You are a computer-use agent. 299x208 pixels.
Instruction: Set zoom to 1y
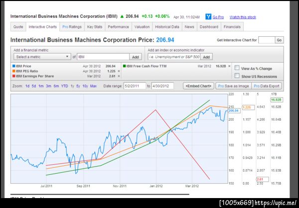coord(72,86)
